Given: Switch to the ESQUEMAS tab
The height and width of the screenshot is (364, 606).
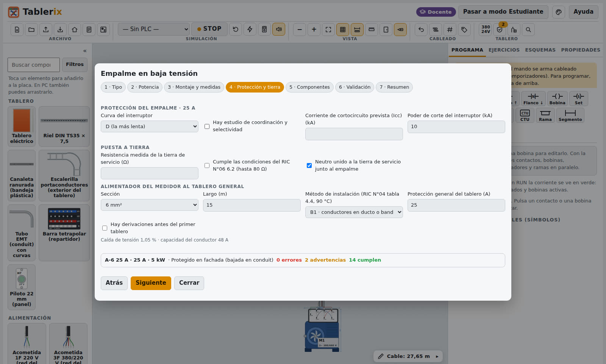Looking at the screenshot, I should click(540, 50).
